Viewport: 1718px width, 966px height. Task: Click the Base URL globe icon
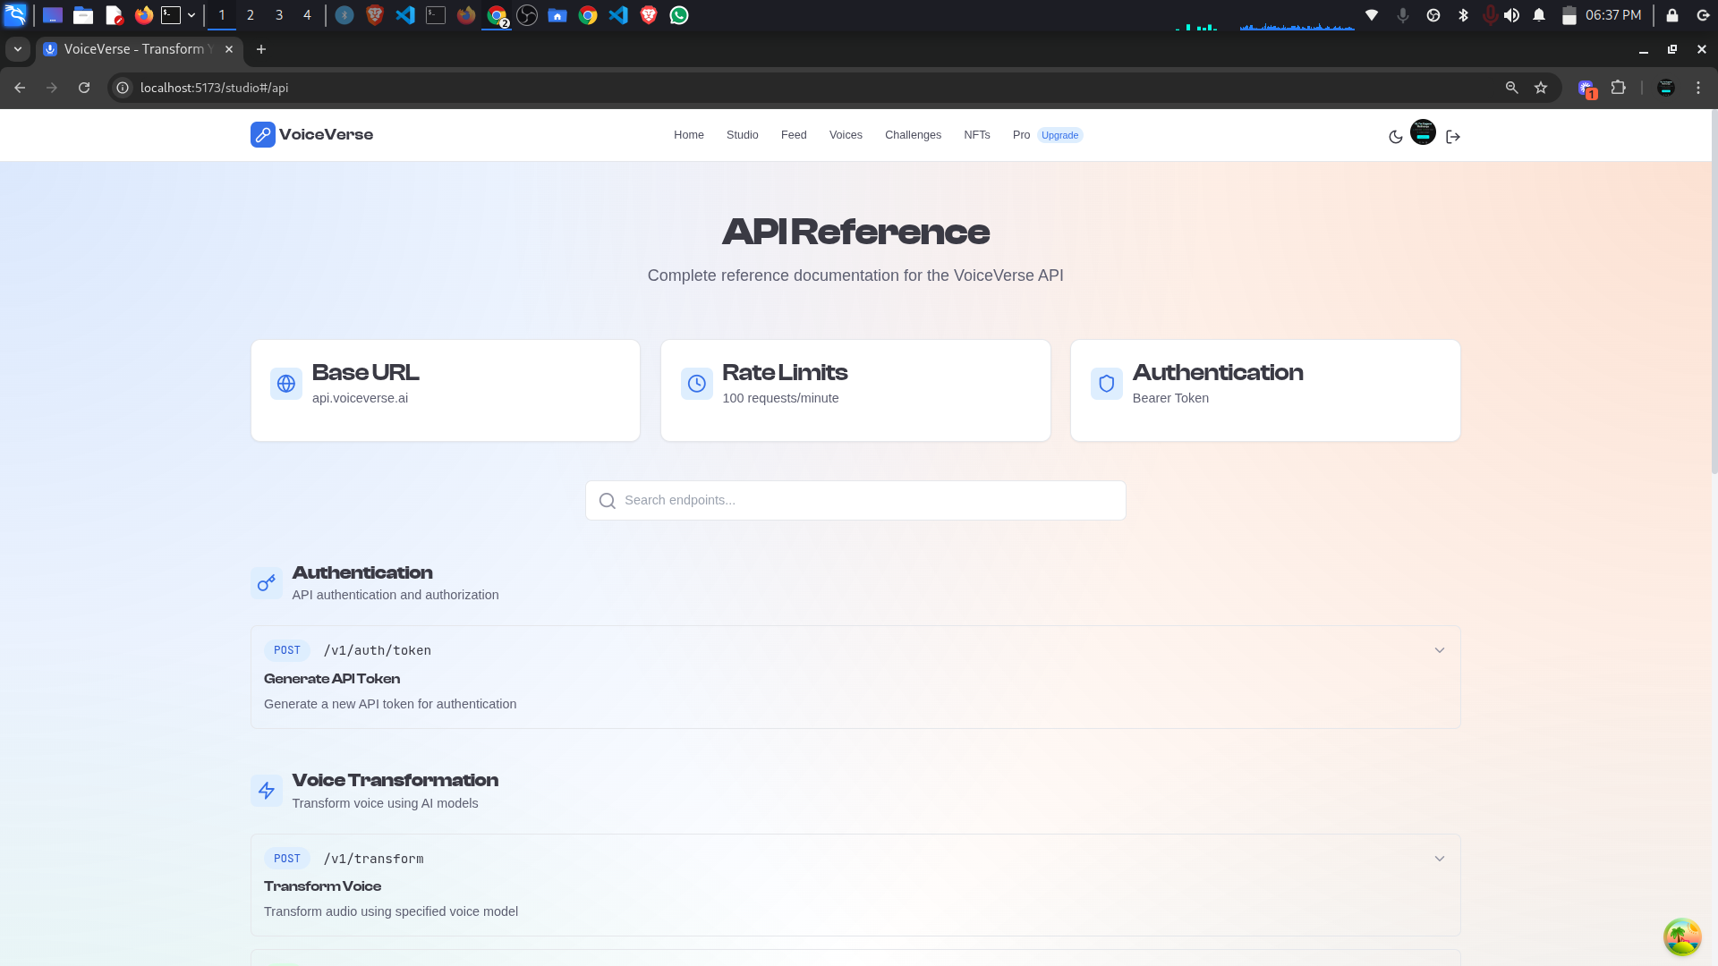[286, 384]
